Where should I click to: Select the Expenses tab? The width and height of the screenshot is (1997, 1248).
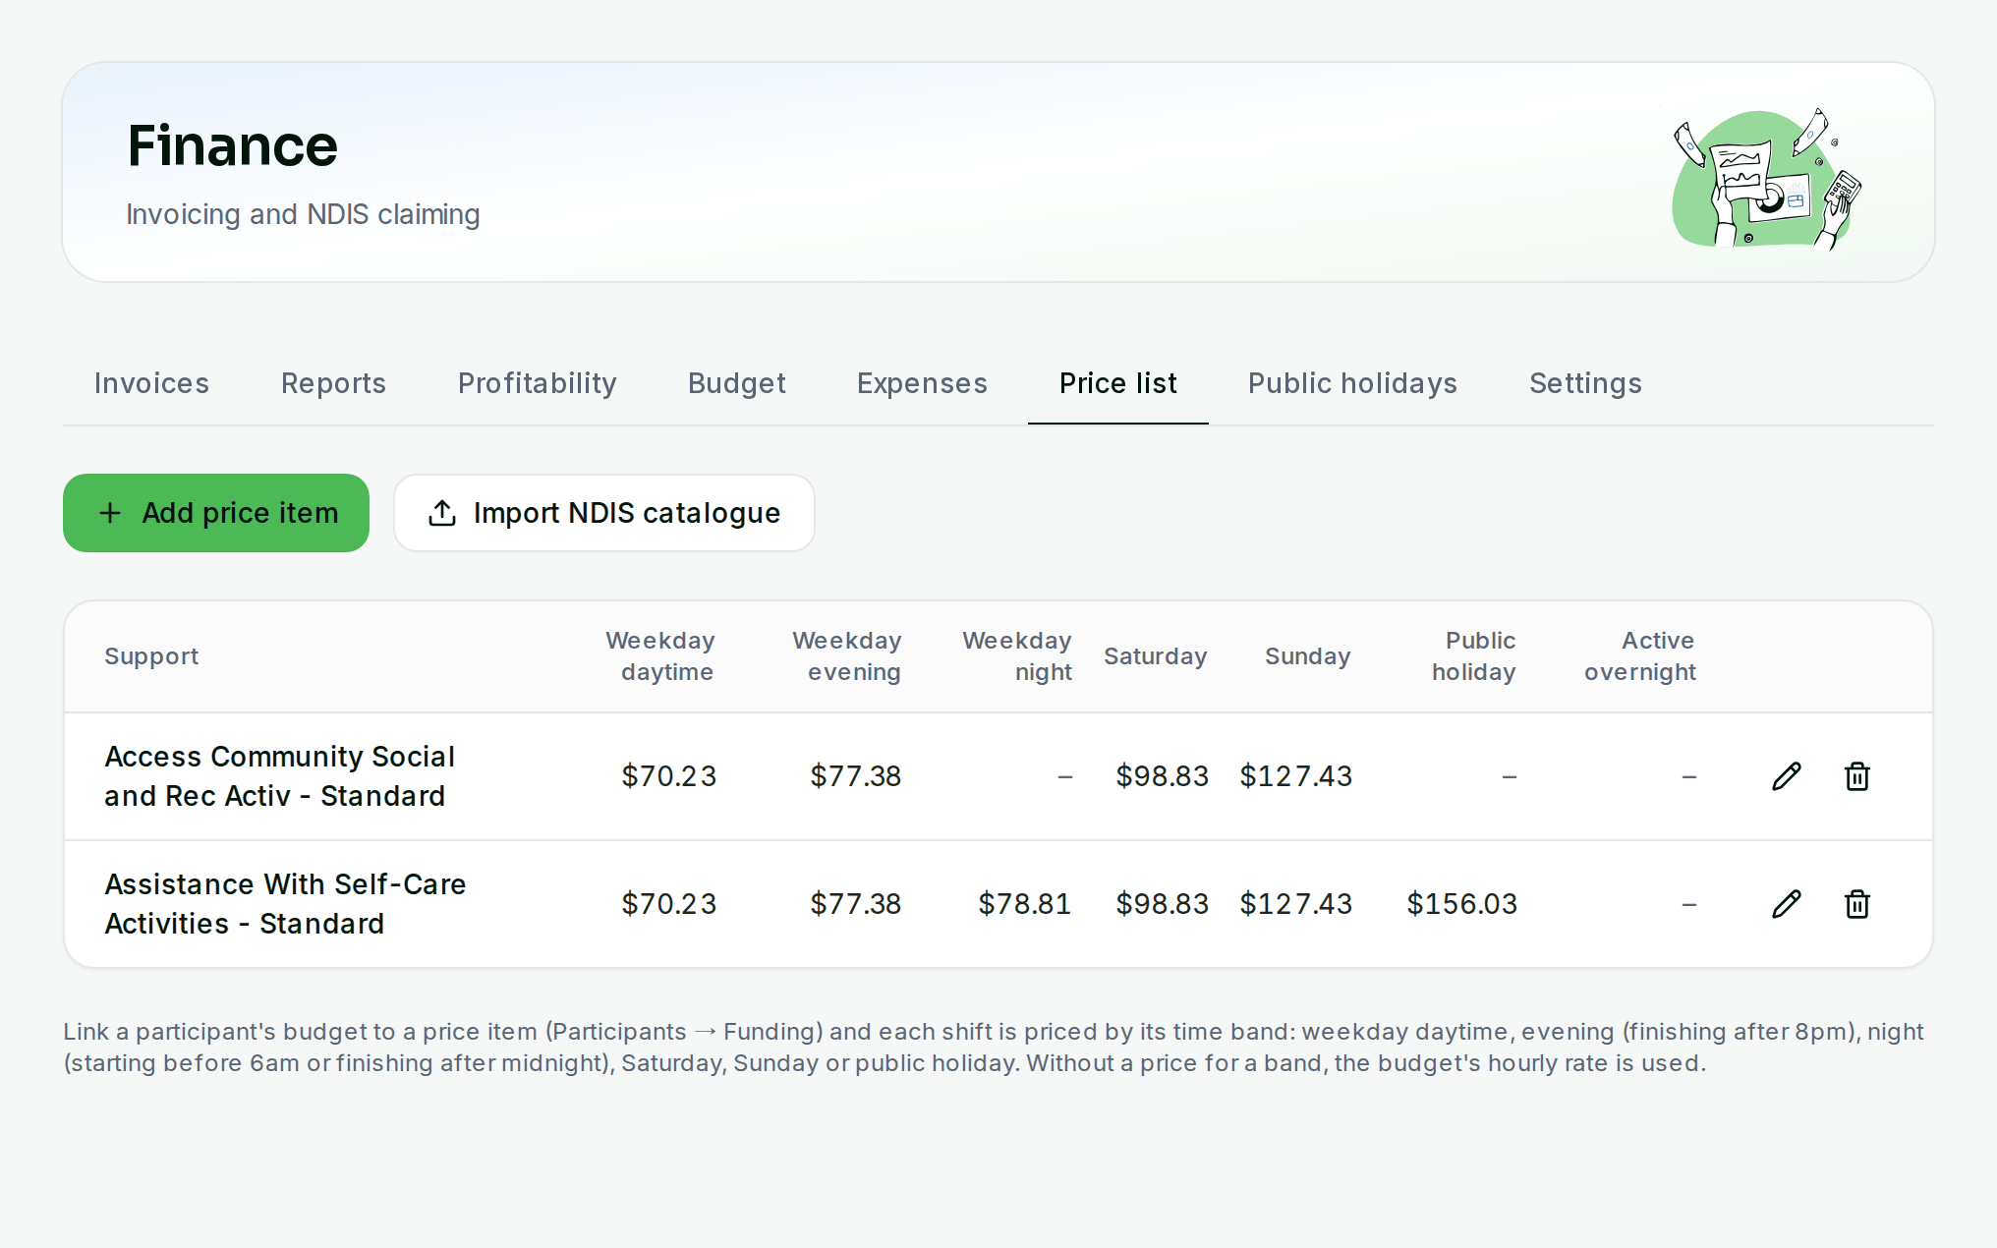click(x=922, y=383)
